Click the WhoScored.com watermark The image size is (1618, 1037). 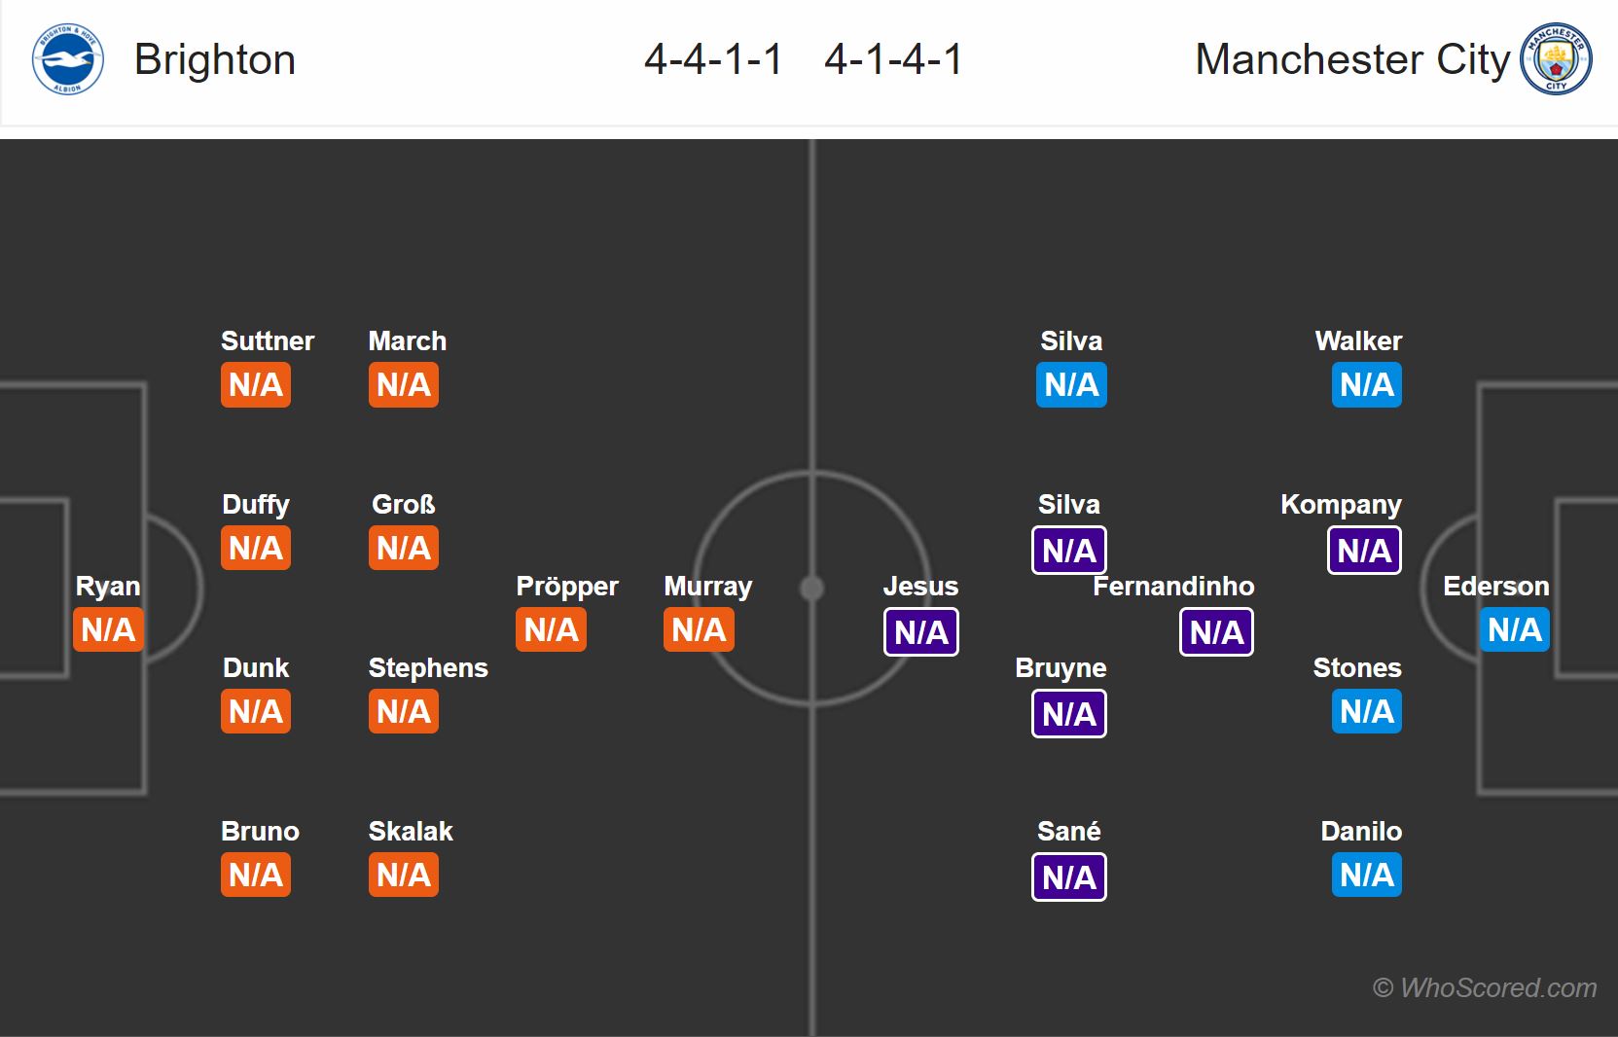1485,987
